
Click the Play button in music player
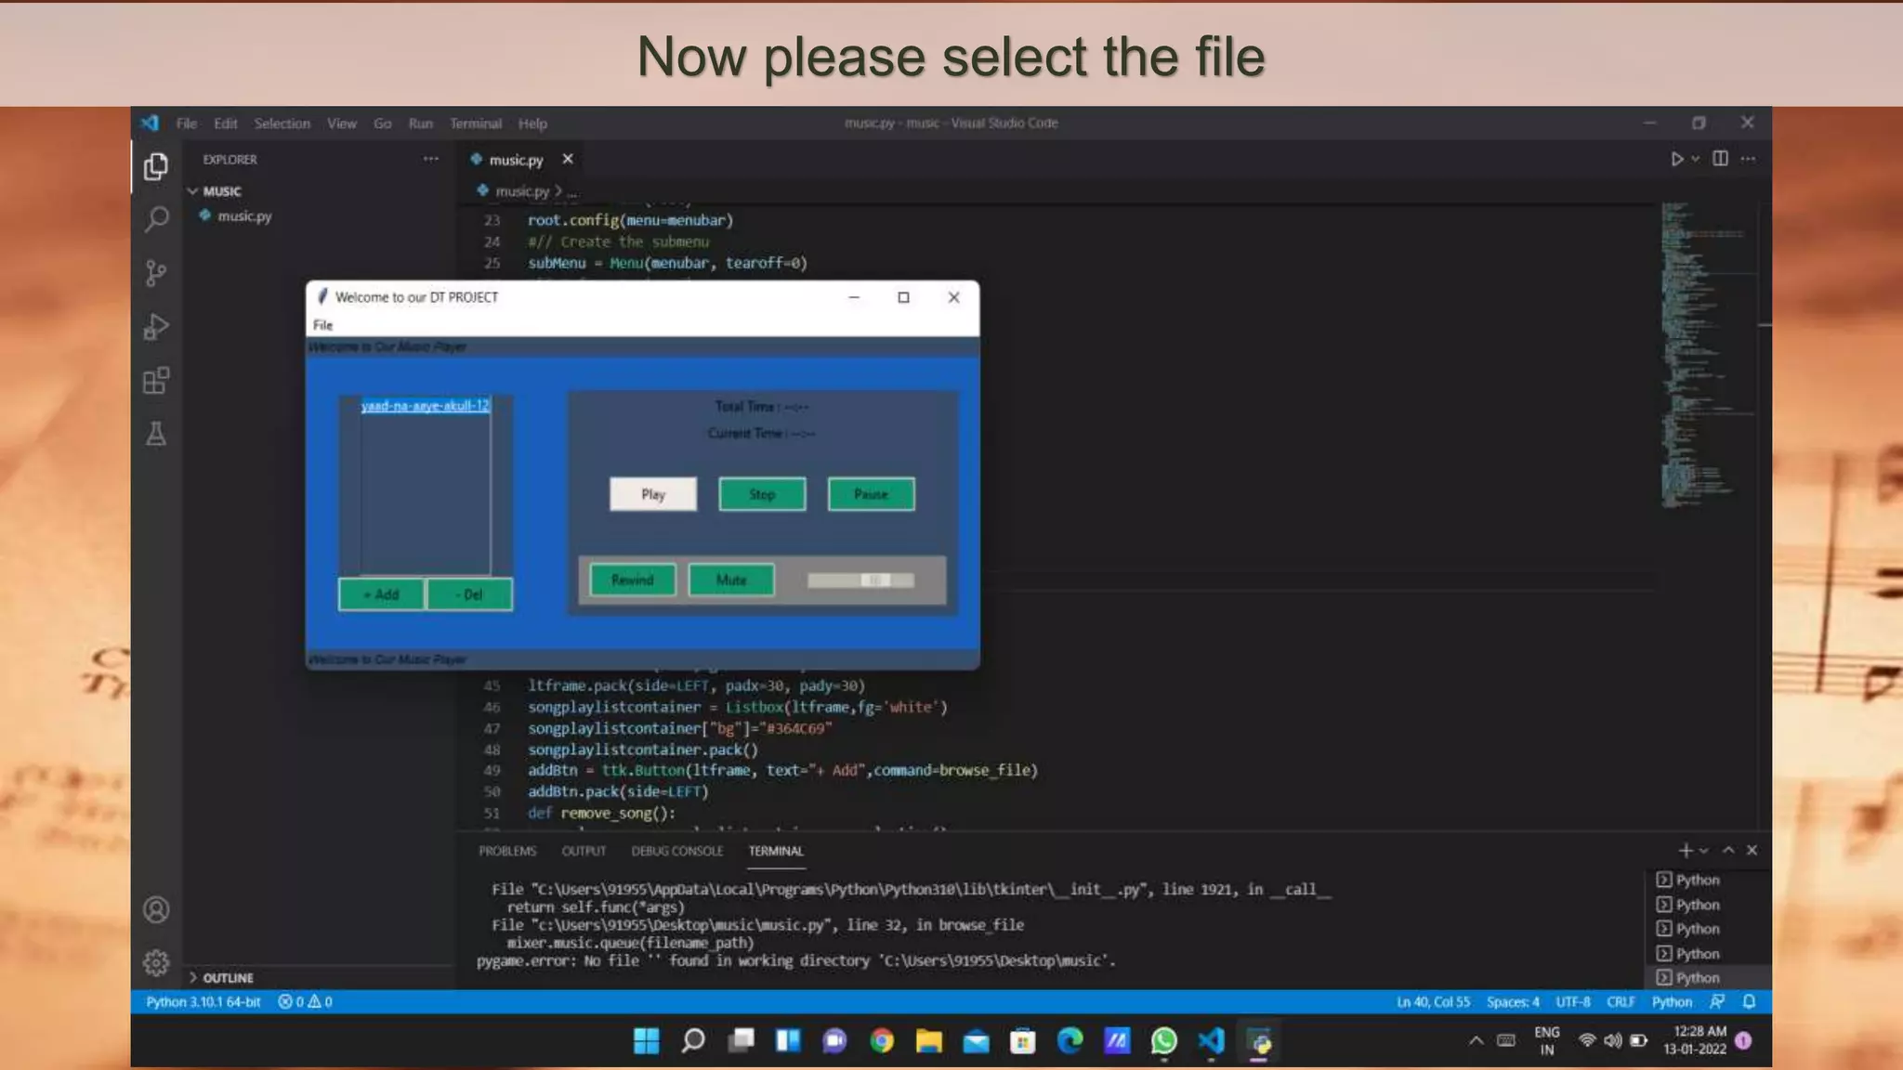tap(652, 495)
